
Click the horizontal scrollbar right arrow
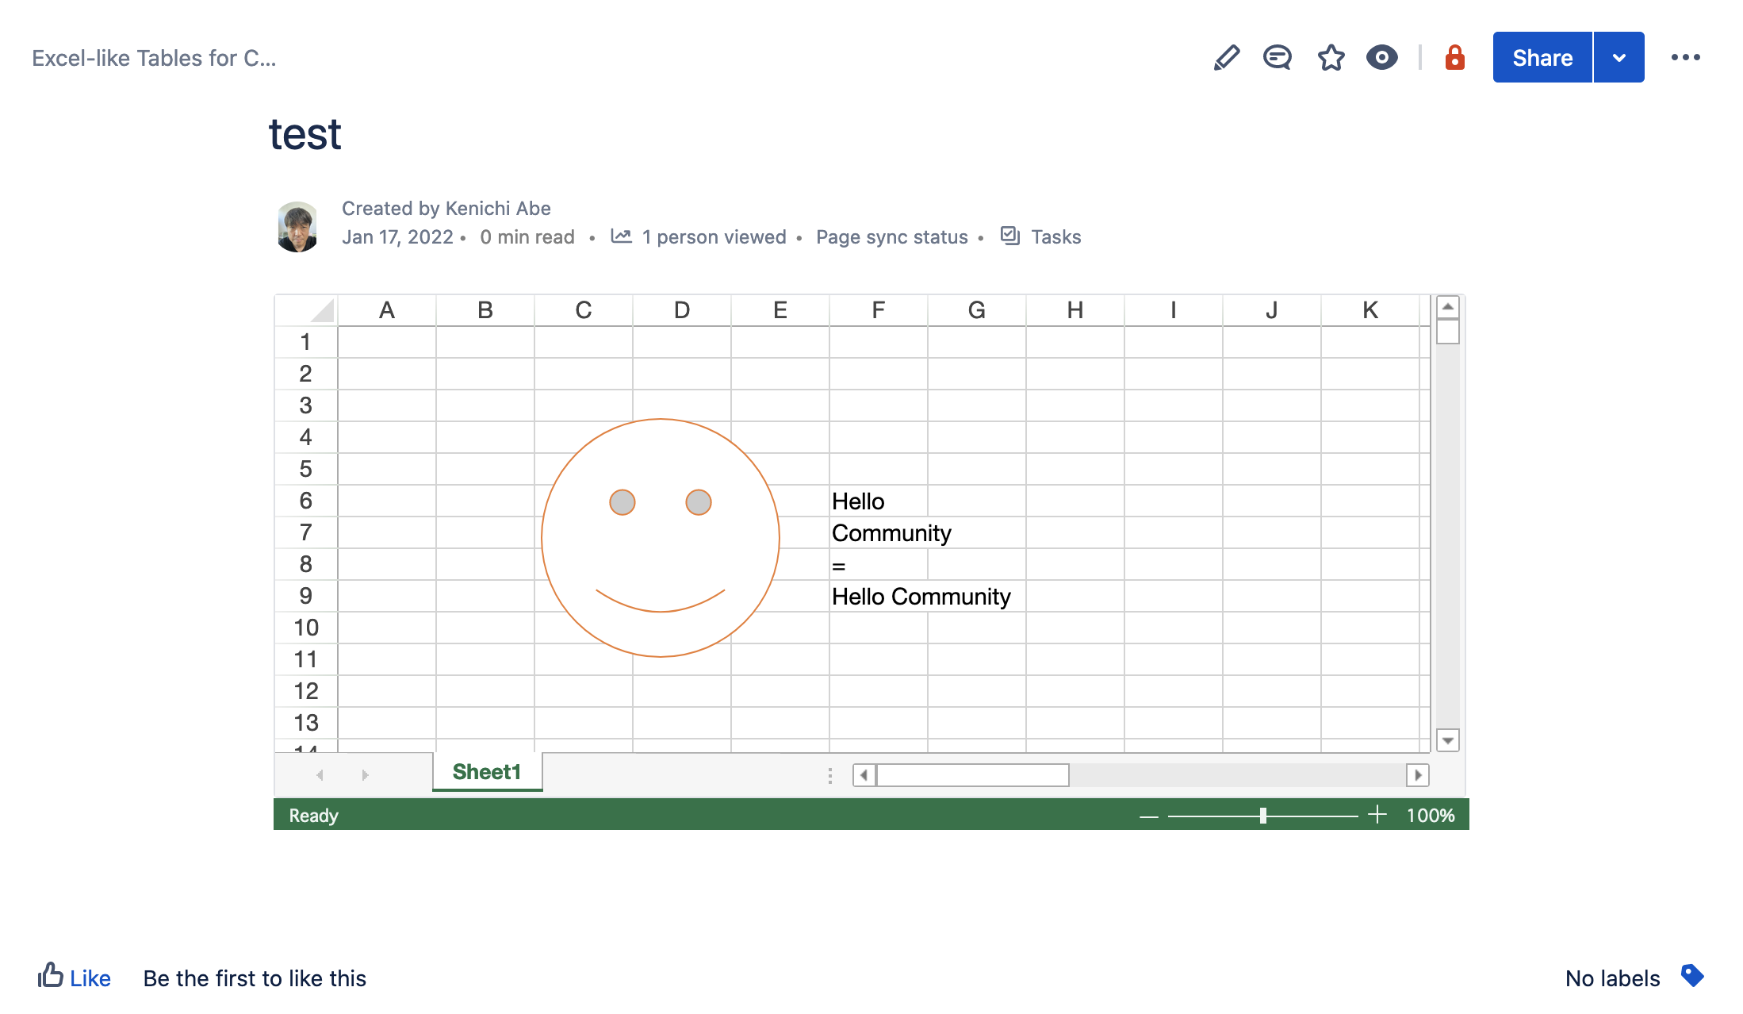[1418, 775]
